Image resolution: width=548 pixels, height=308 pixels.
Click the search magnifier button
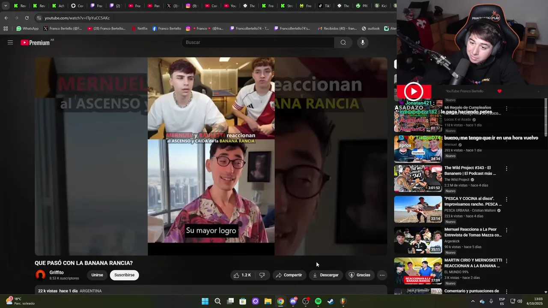click(x=343, y=42)
